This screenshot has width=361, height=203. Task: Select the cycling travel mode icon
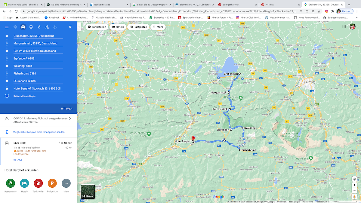(47, 27)
